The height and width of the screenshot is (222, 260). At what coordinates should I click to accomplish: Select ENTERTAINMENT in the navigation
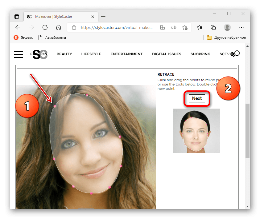click(x=126, y=54)
